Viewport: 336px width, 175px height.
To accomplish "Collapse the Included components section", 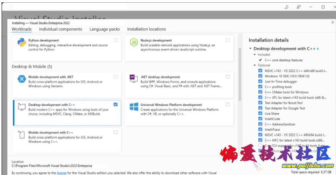I will pos(254,55).
